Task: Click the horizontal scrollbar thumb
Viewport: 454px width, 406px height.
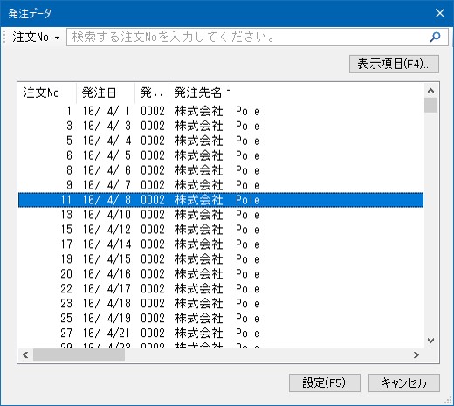Action: tap(79, 355)
